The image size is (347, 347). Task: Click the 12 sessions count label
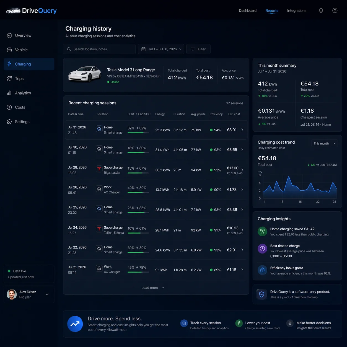point(235,103)
